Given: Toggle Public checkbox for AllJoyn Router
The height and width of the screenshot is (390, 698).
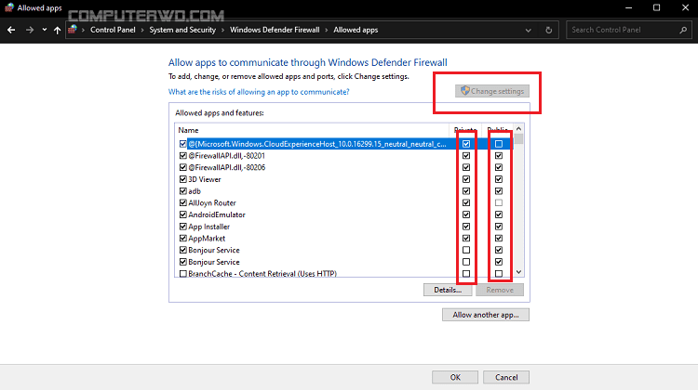Looking at the screenshot, I should [499, 203].
